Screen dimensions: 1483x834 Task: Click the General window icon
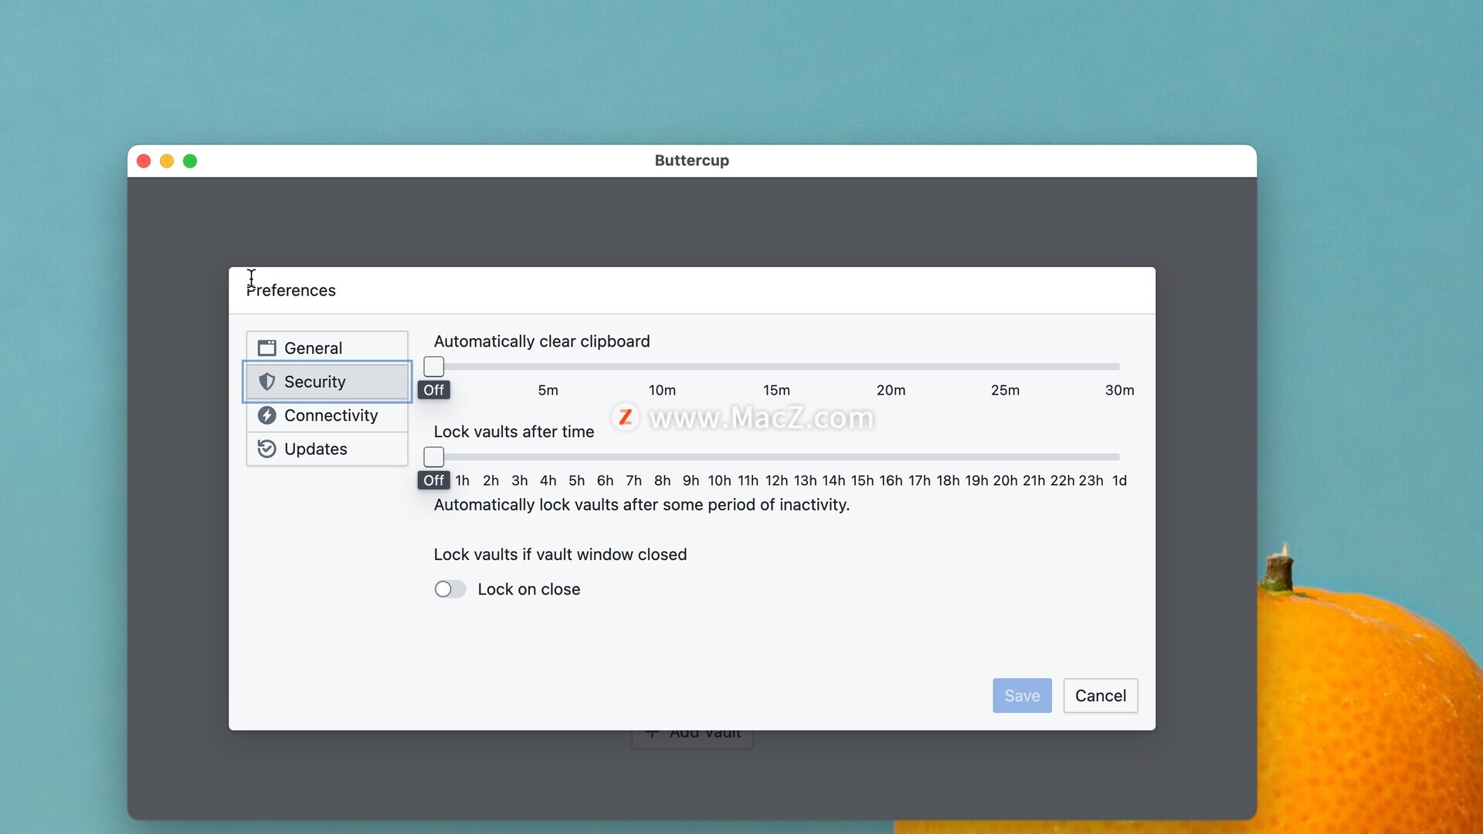point(266,348)
